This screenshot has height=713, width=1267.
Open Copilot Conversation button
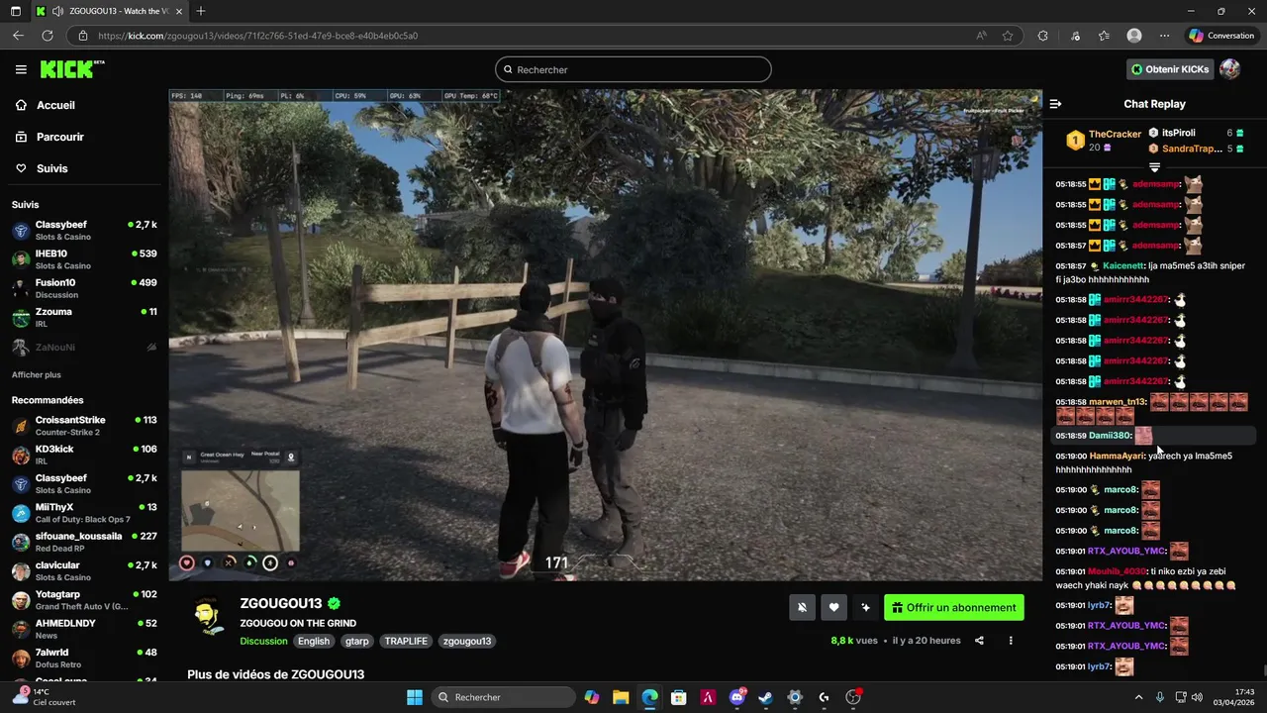(x=1221, y=36)
